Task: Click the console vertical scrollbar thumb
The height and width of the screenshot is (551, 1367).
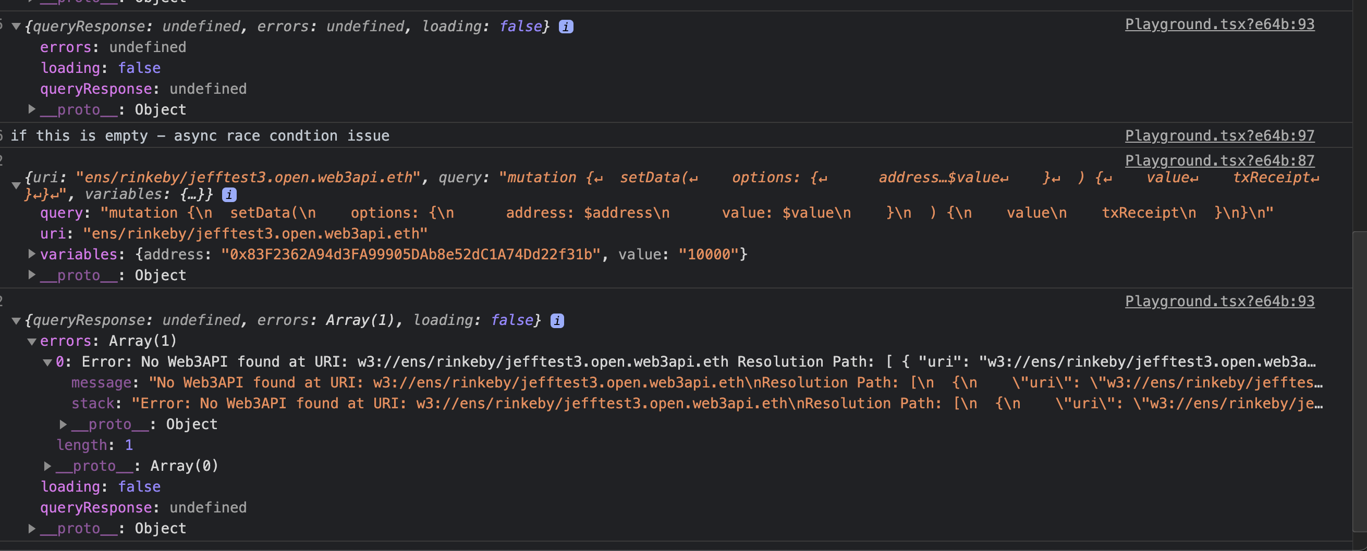Action: pyautogui.click(x=1360, y=382)
